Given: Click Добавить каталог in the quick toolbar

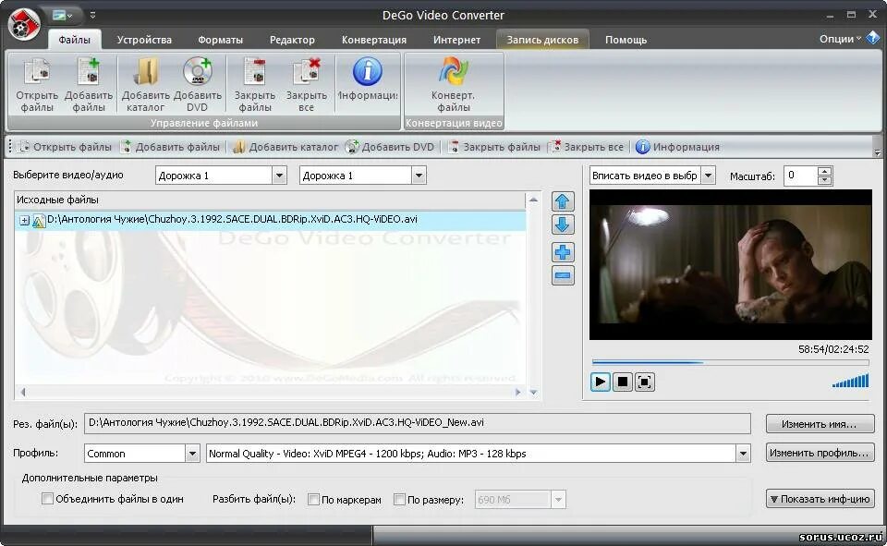Looking at the screenshot, I should [286, 147].
